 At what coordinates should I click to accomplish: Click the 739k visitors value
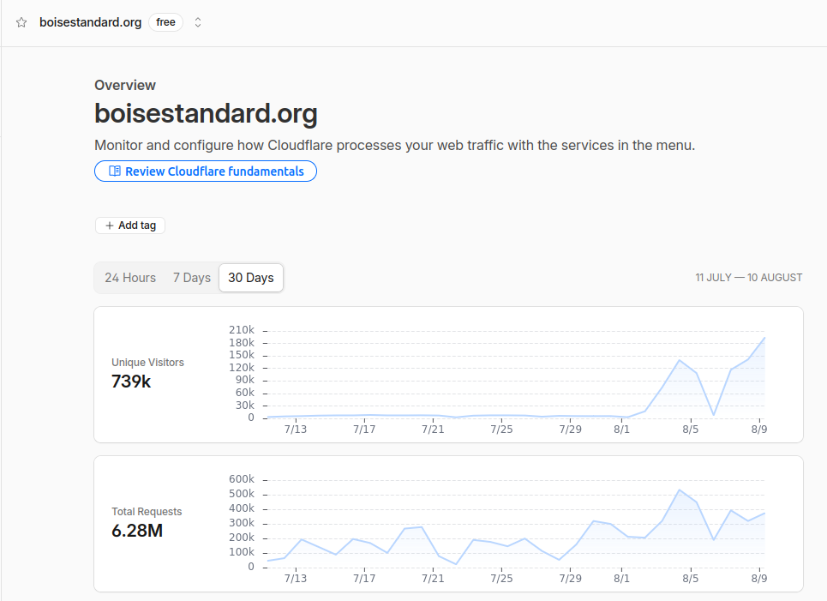click(131, 381)
